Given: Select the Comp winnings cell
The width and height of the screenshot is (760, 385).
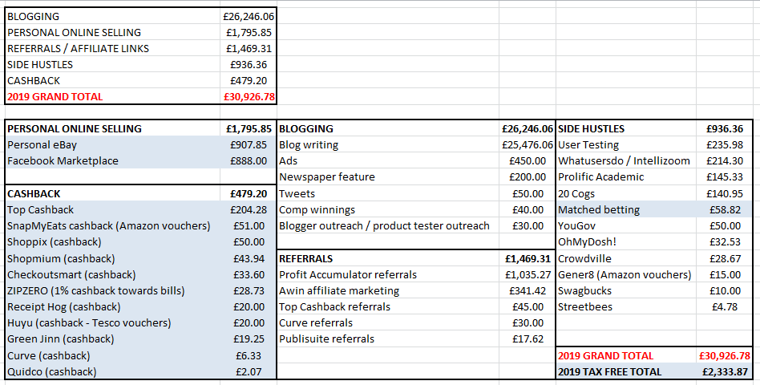Looking at the screenshot, I should (388, 209).
